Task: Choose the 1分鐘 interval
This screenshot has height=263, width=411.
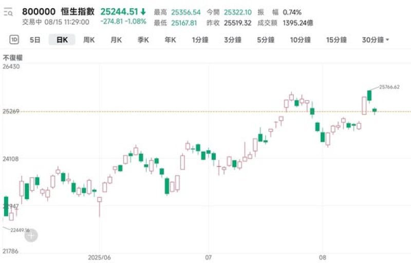Action: click(201, 40)
